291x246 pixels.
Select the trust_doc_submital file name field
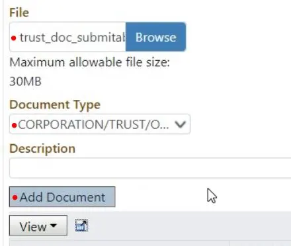(x=67, y=37)
